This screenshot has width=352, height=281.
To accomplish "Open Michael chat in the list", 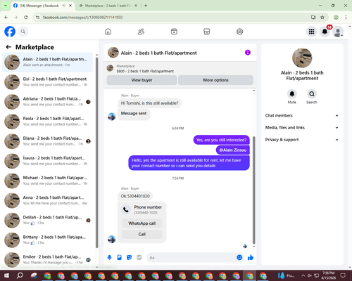I will 48,181.
